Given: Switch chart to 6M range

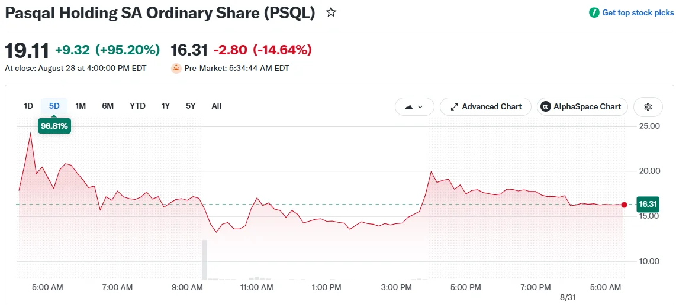Looking at the screenshot, I should pos(108,106).
